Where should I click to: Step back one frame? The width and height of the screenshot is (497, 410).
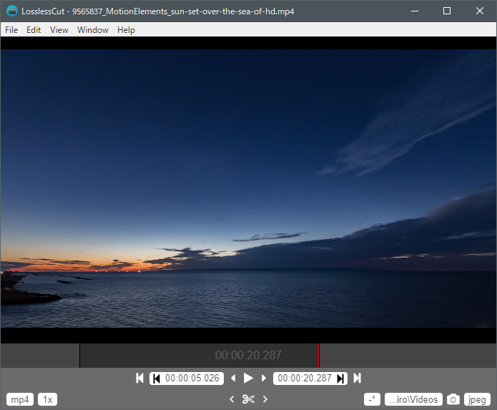point(233,378)
